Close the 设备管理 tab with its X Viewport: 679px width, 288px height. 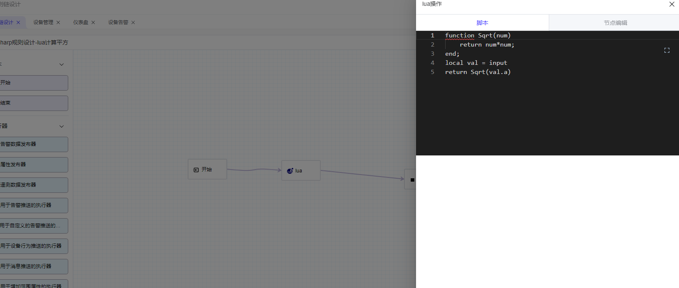click(x=58, y=22)
